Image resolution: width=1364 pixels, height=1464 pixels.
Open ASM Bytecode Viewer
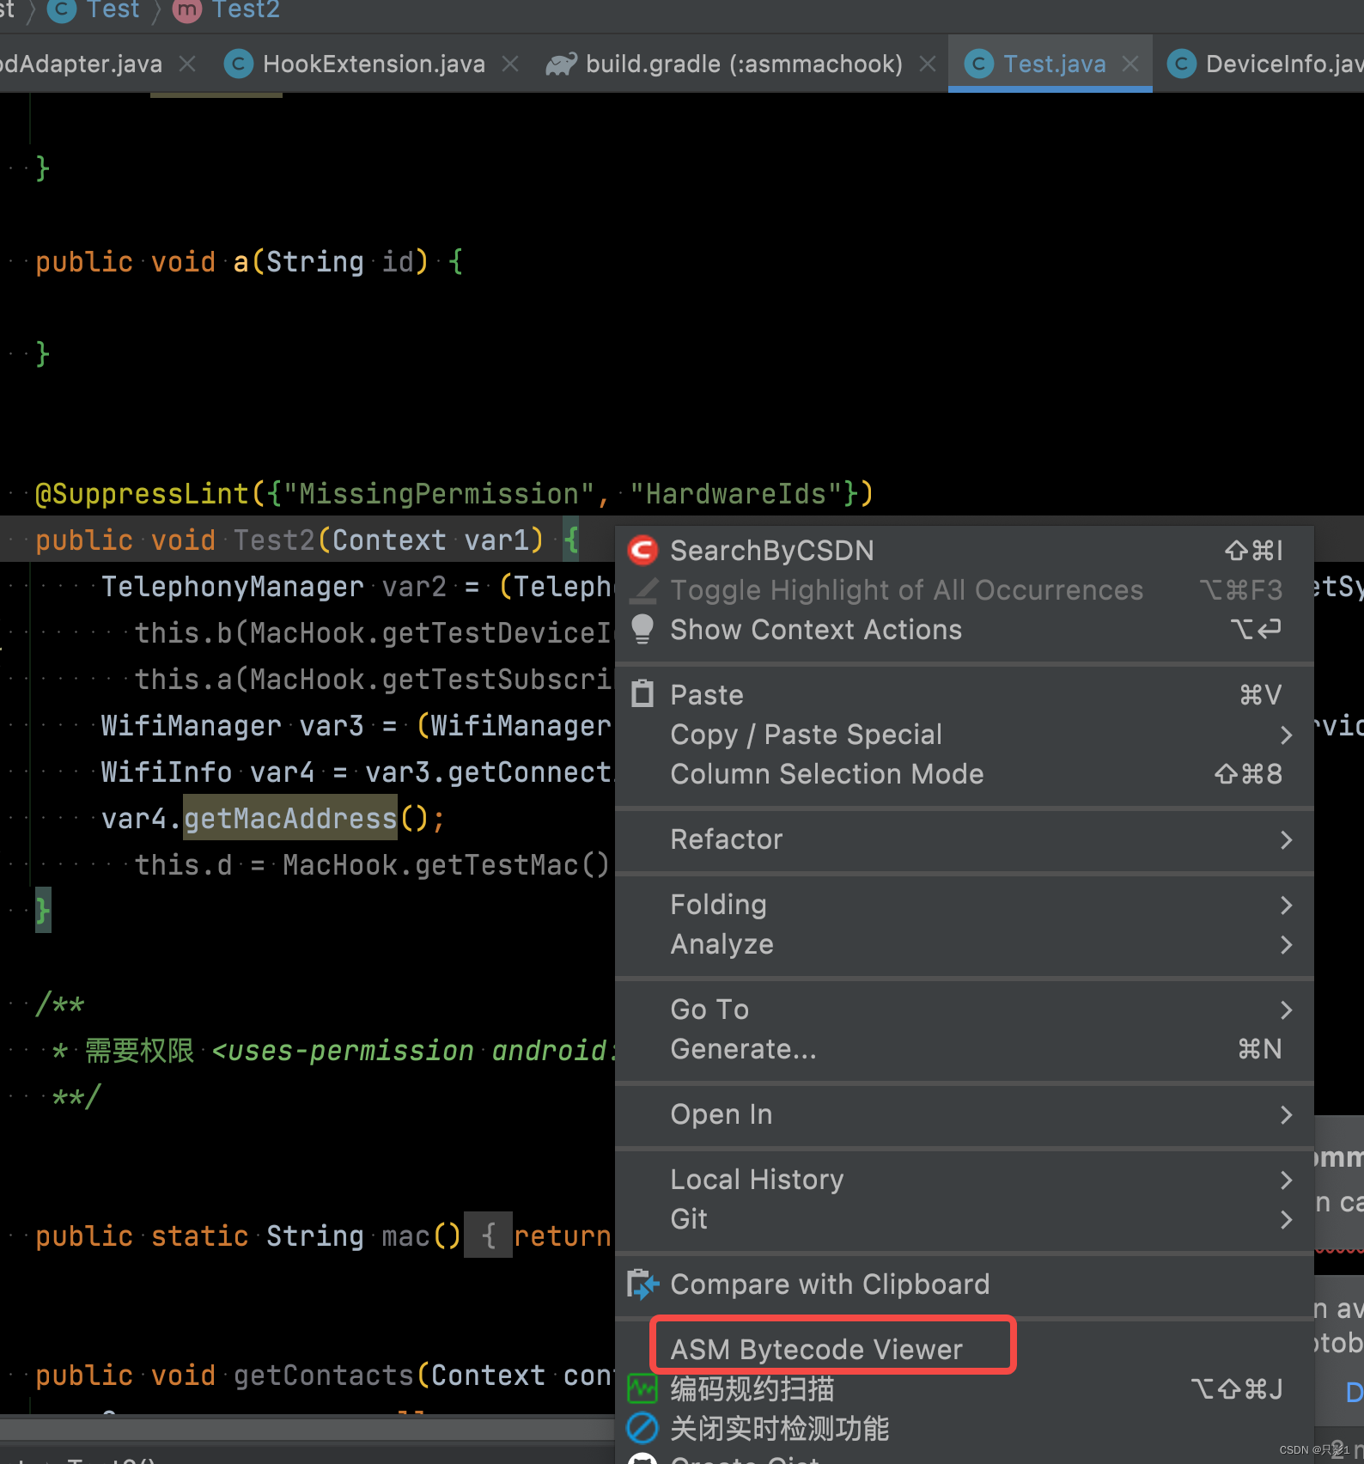(965, 1349)
